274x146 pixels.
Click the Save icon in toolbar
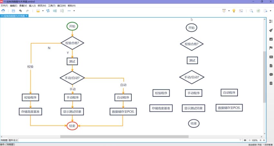[13, 11]
